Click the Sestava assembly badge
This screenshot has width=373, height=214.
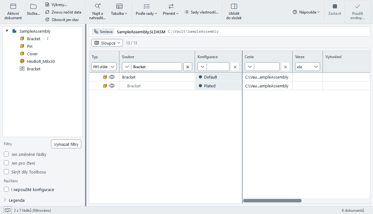point(103,31)
